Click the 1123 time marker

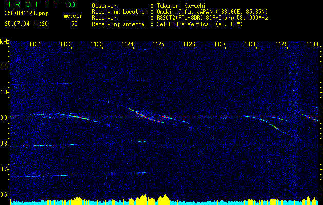(97, 44)
